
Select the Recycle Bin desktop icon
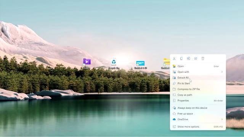(x=114, y=64)
